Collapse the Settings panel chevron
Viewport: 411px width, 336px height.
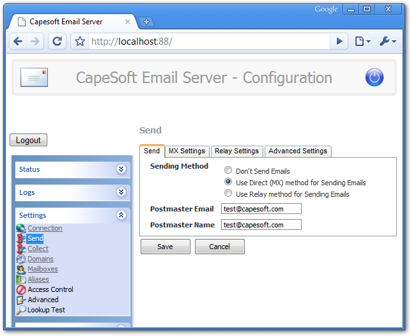[121, 215]
